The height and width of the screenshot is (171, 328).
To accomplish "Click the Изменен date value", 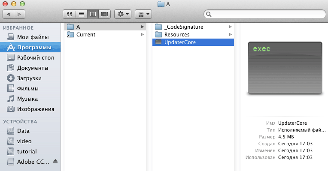I will click(295, 150).
